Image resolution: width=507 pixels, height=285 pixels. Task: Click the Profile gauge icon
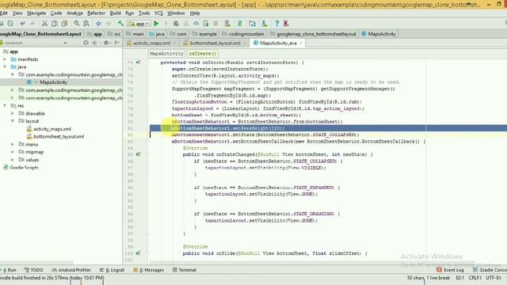point(196,24)
